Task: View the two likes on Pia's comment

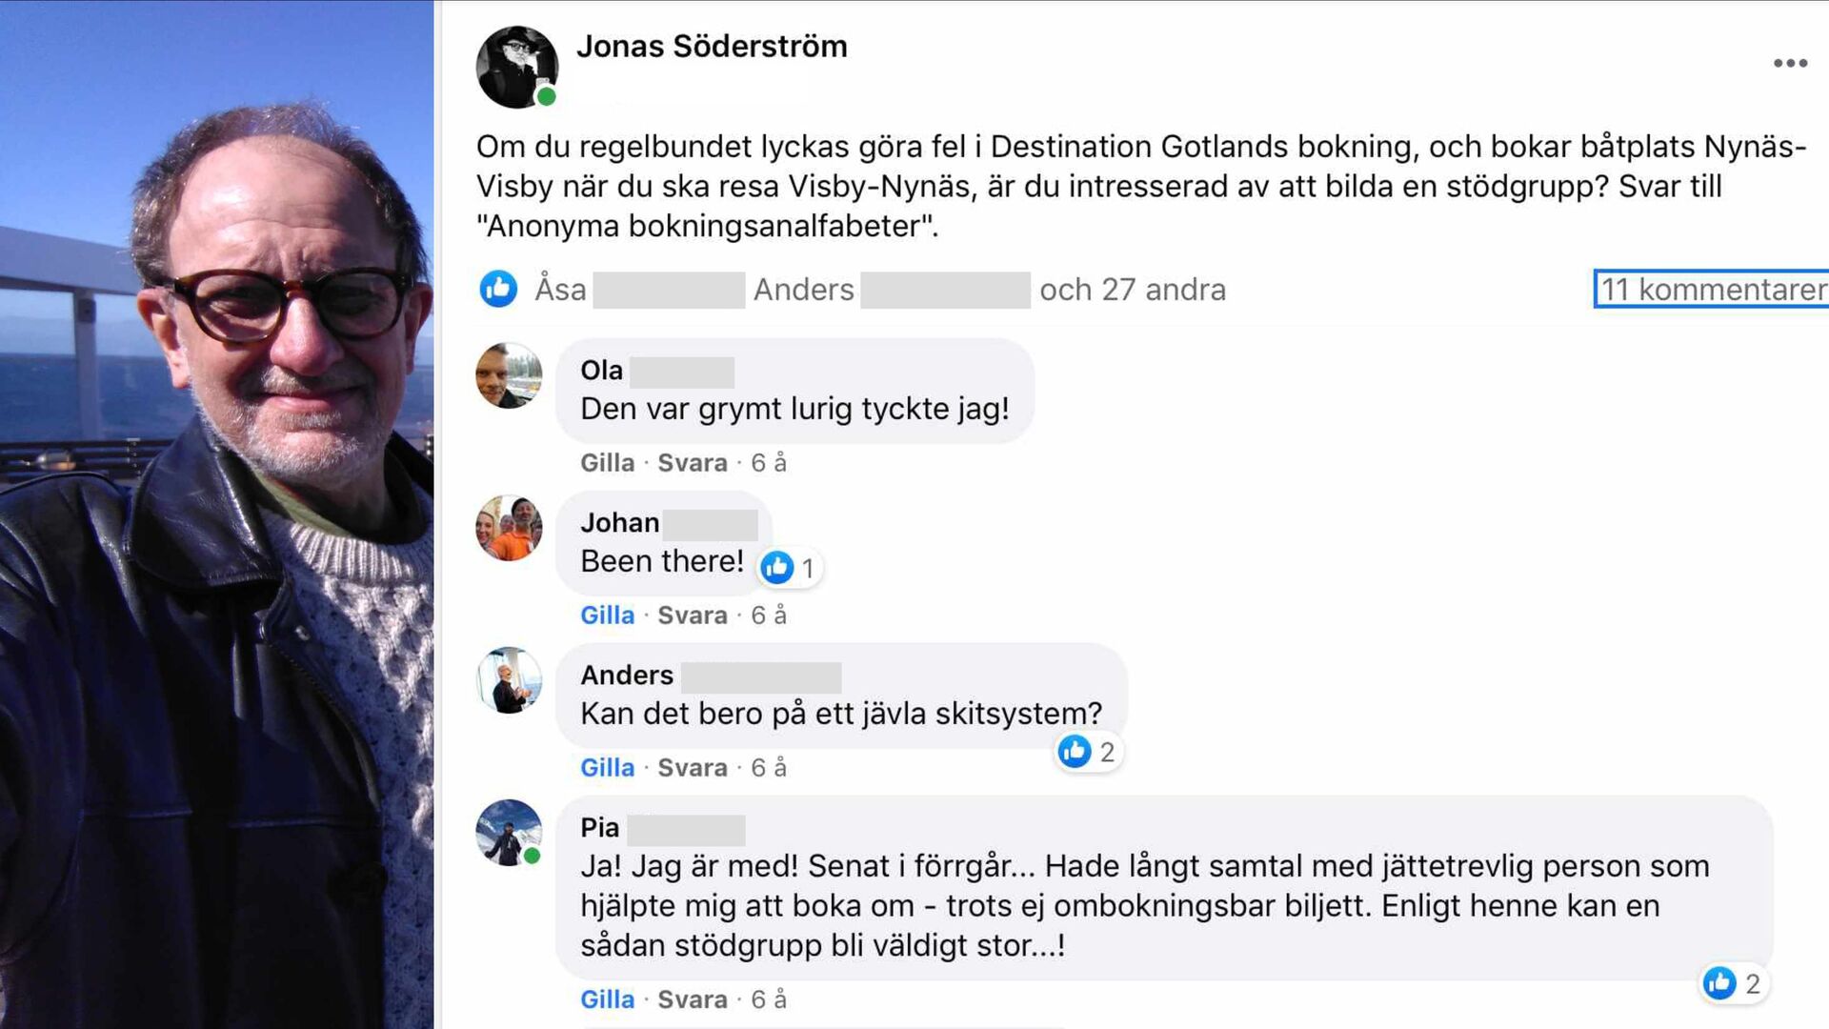Action: (1734, 983)
